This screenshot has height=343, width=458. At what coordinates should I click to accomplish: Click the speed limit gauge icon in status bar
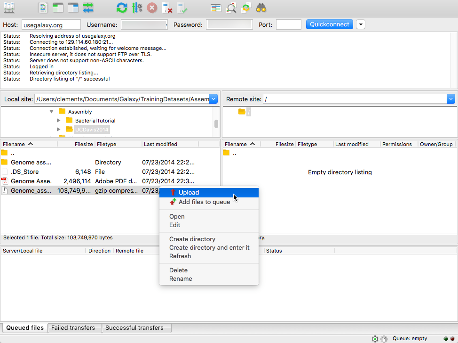click(x=384, y=339)
